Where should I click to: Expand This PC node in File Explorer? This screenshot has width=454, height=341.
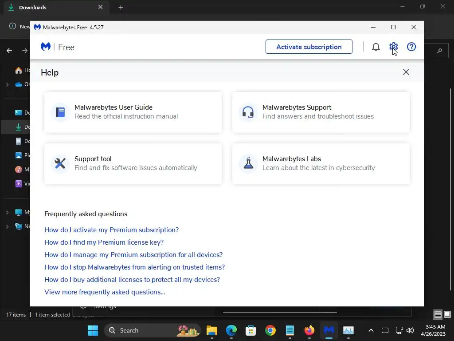tap(8, 213)
